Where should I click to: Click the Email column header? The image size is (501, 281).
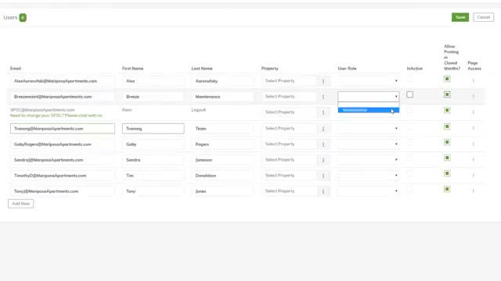point(16,69)
